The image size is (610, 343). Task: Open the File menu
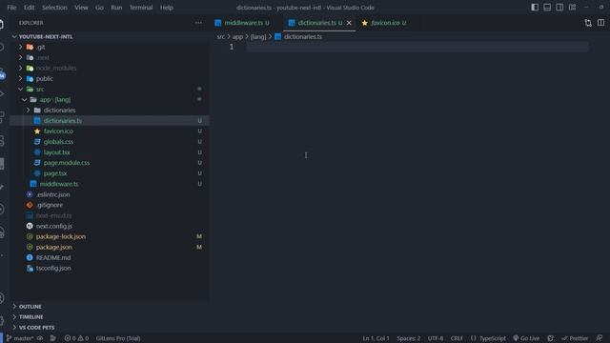(x=11, y=8)
